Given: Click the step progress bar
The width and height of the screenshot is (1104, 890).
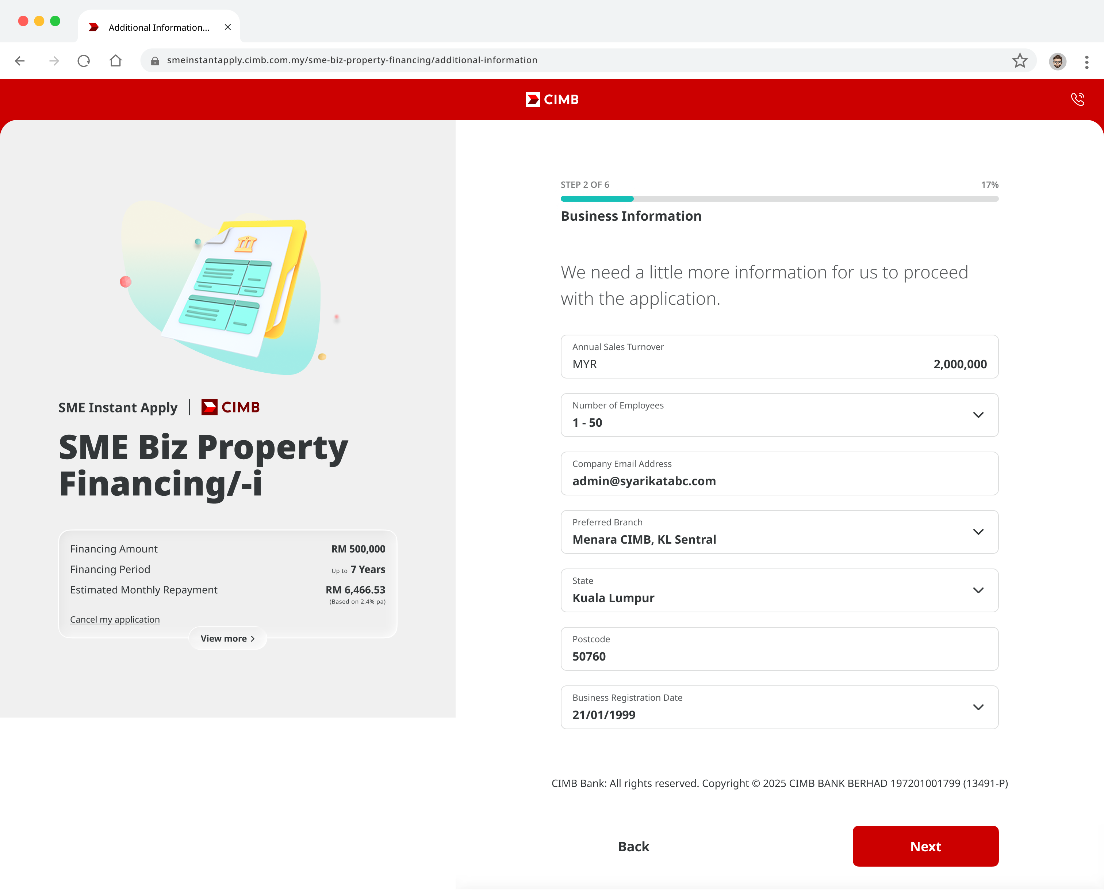Looking at the screenshot, I should pyautogui.click(x=779, y=199).
